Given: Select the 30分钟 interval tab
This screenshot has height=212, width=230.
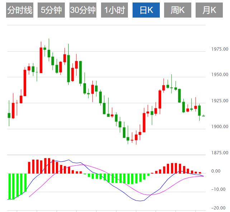Looking at the screenshot, I should click(x=83, y=10).
